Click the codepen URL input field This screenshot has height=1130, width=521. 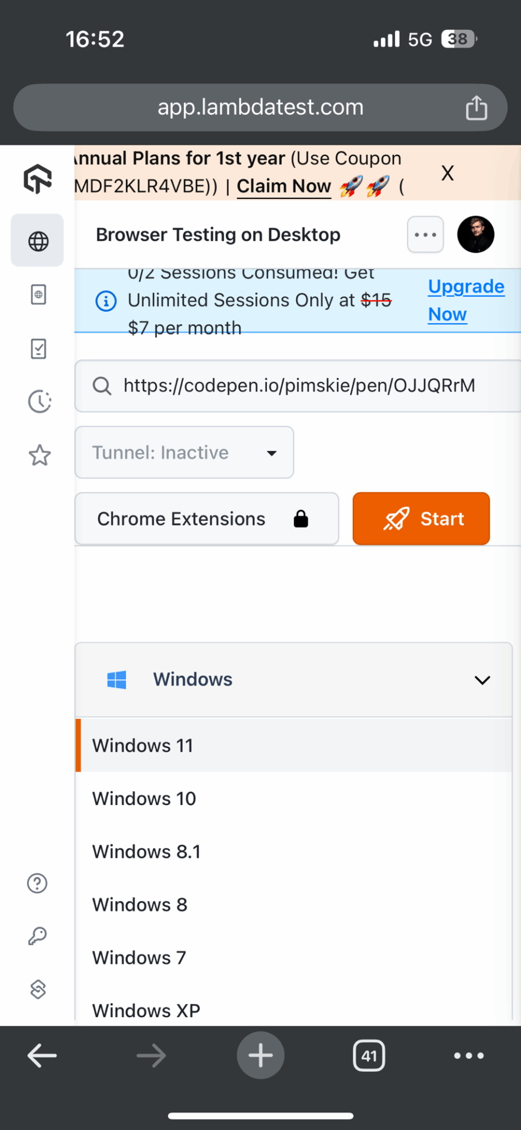tap(299, 386)
